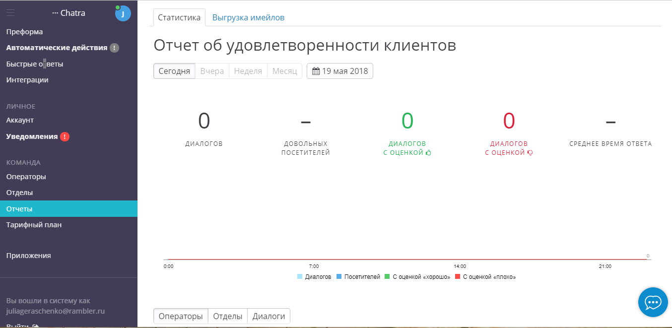Select the Вчера time period
672x328 pixels.
click(211, 70)
